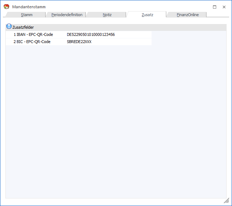Switch to the Stamm tab
This screenshot has height=206, width=232.
point(27,15)
